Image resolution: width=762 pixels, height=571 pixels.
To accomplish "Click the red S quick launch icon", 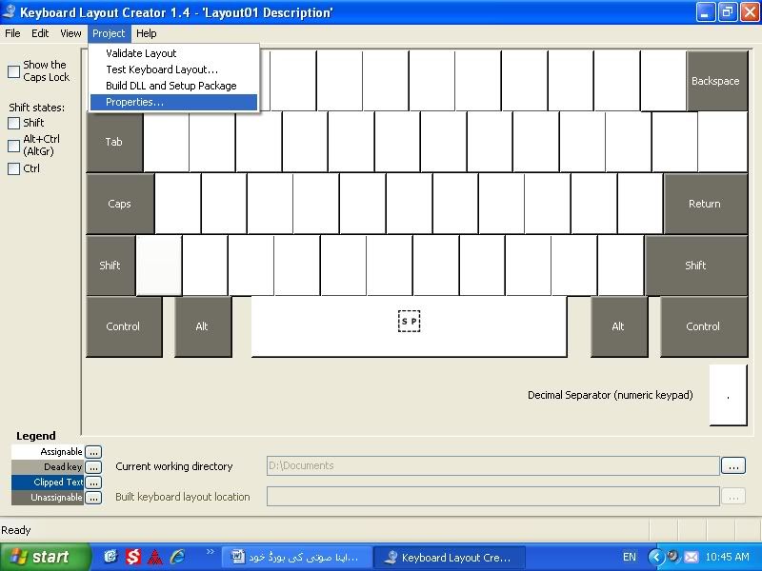I will pyautogui.click(x=133, y=557).
